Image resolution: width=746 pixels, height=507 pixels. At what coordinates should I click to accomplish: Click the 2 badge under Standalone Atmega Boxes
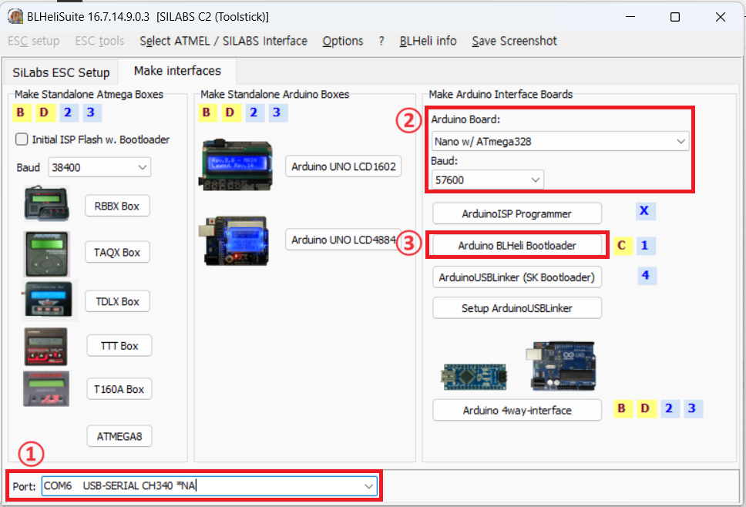(68, 112)
